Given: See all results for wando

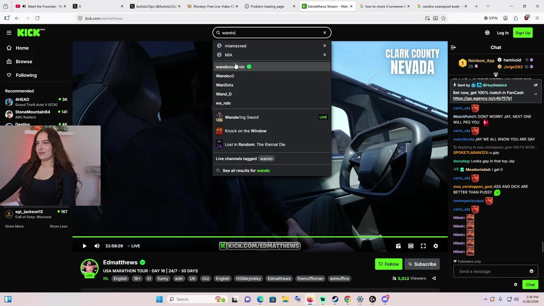Looking at the screenshot, I should click(272, 170).
